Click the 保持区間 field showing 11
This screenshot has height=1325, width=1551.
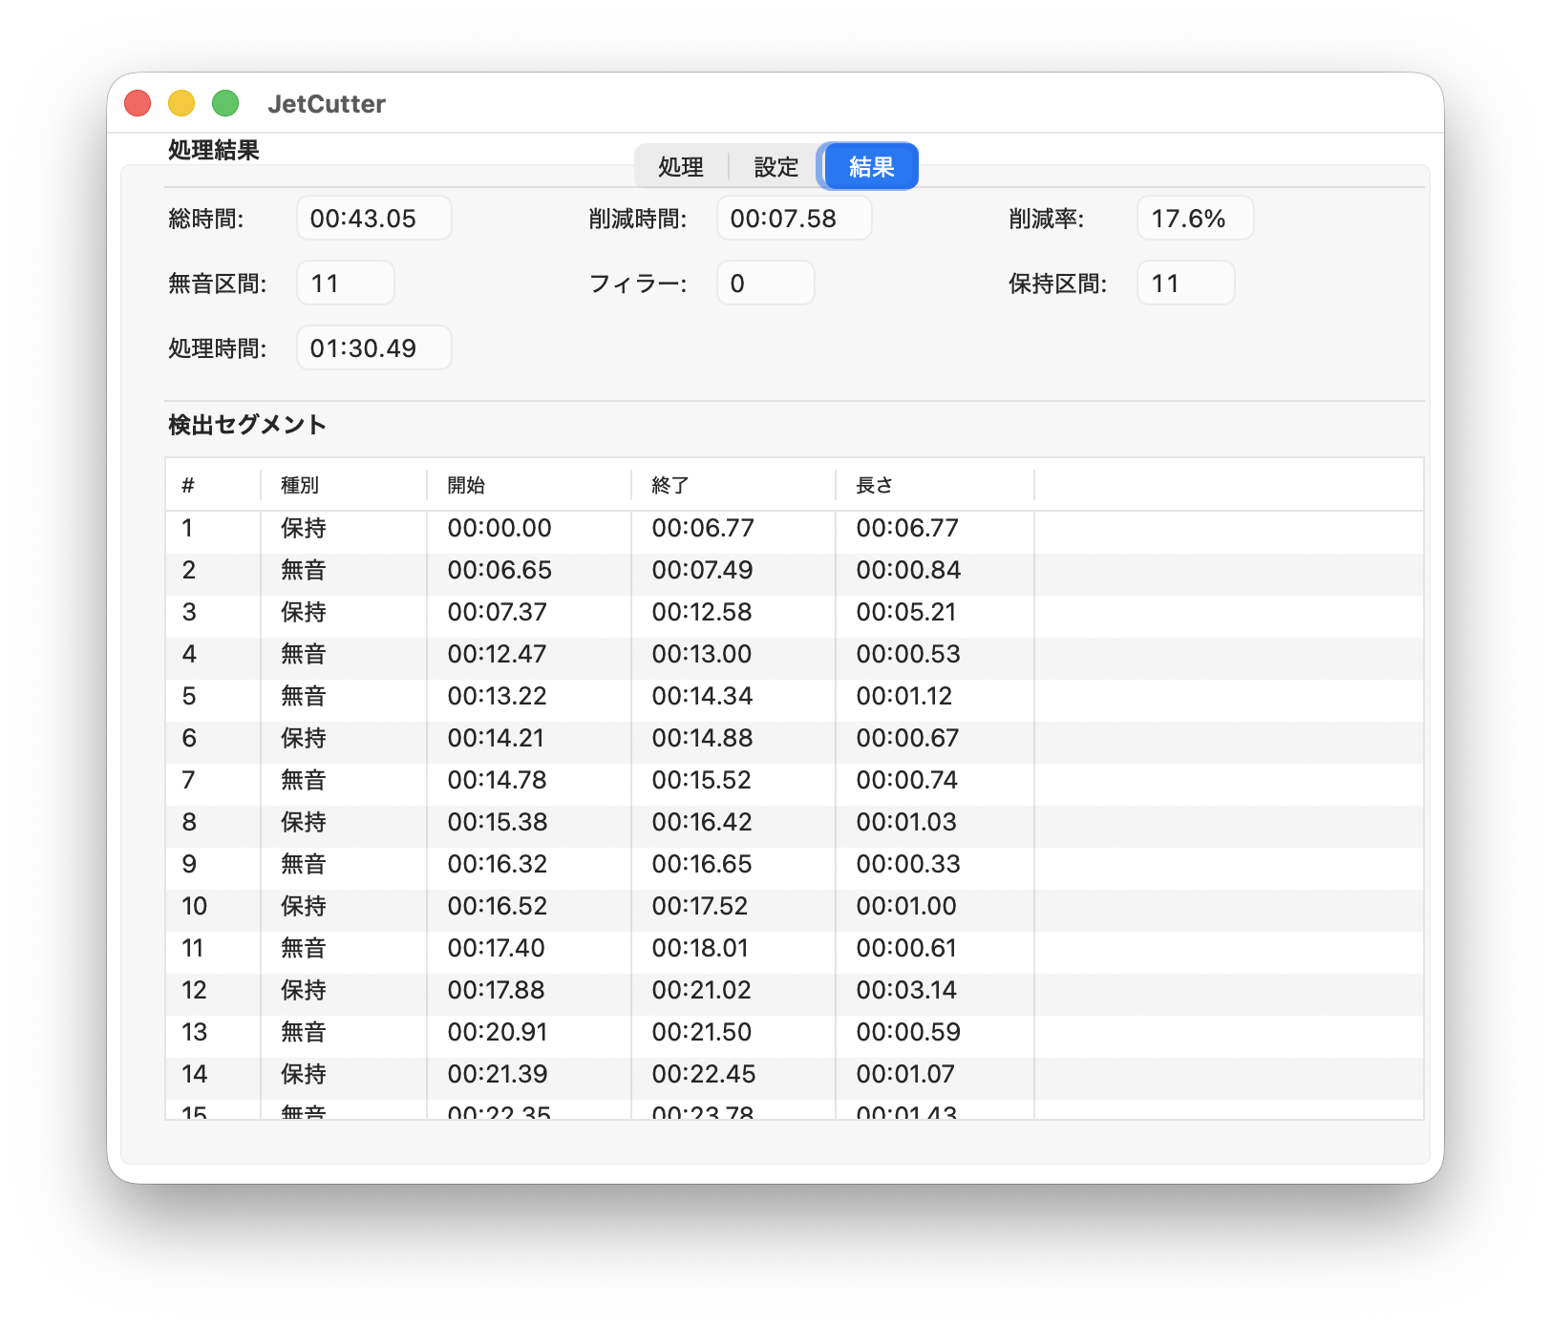pos(1185,284)
